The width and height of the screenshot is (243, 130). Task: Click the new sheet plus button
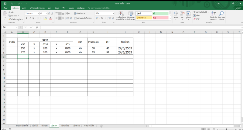(101, 126)
